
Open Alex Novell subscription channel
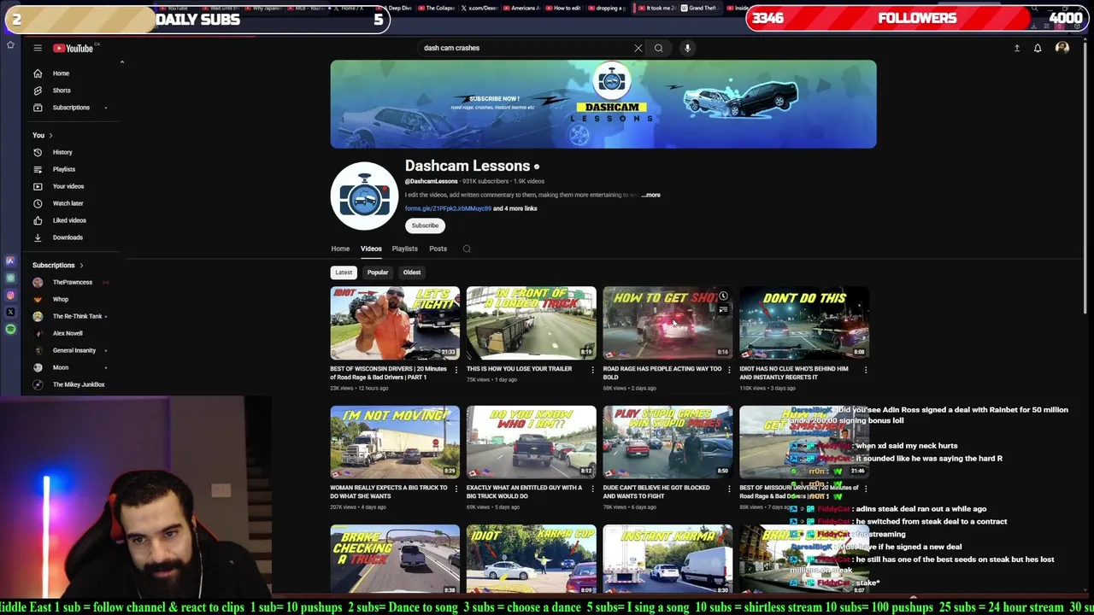(x=68, y=333)
